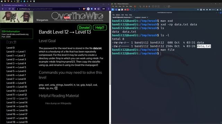Open the VMware Edit menu
Viewport: 222px width, 124px height.
[116, 6]
